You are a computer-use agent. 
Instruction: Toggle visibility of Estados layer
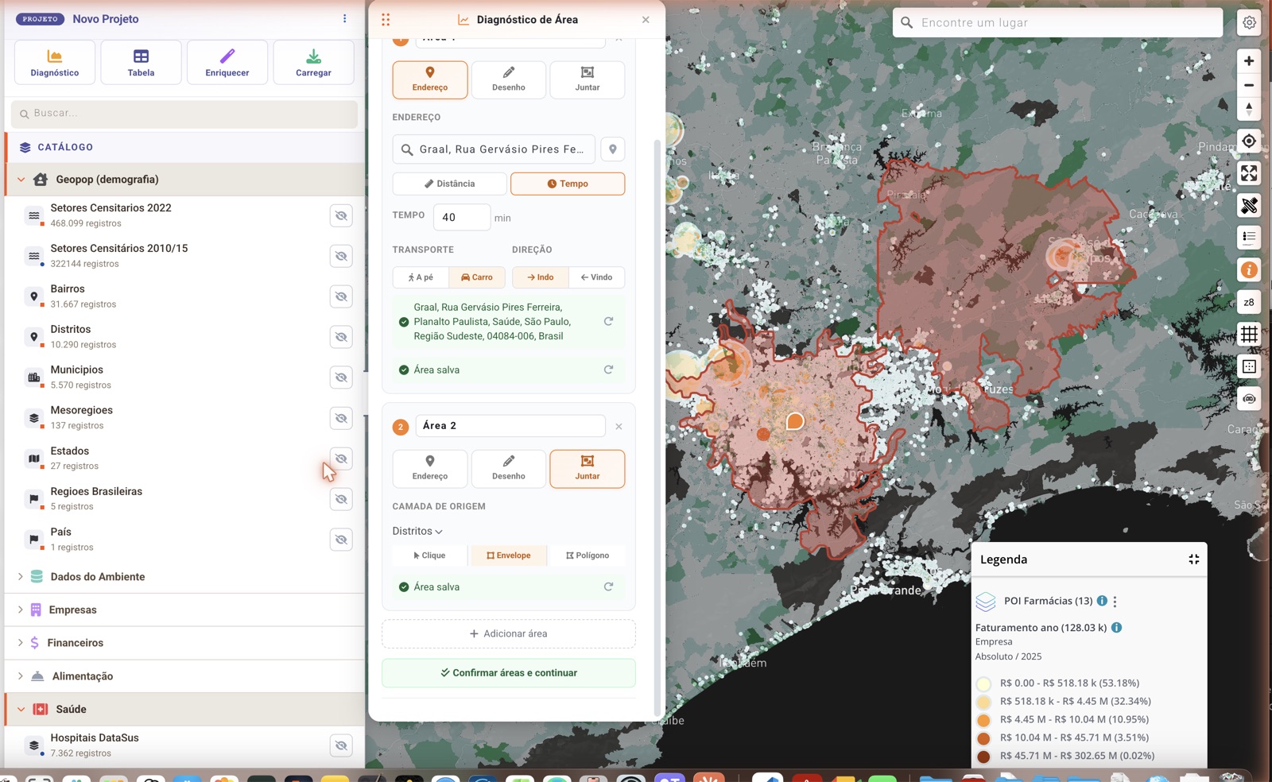(x=341, y=459)
